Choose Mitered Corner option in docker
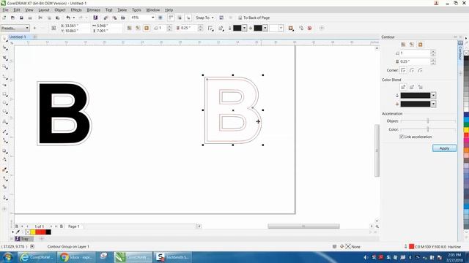This screenshot has height=263, width=469. tap(403, 70)
